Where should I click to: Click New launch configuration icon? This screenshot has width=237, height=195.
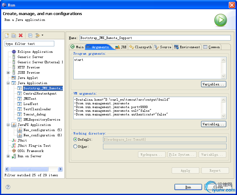7,35
